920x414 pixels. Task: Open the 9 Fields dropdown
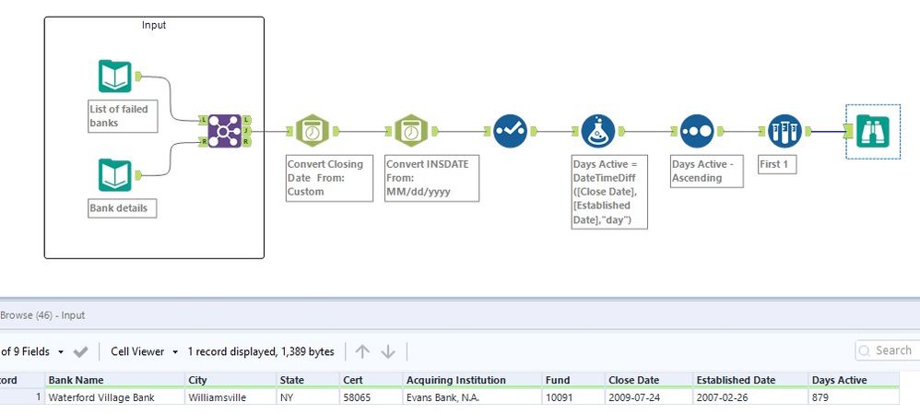[33, 351]
